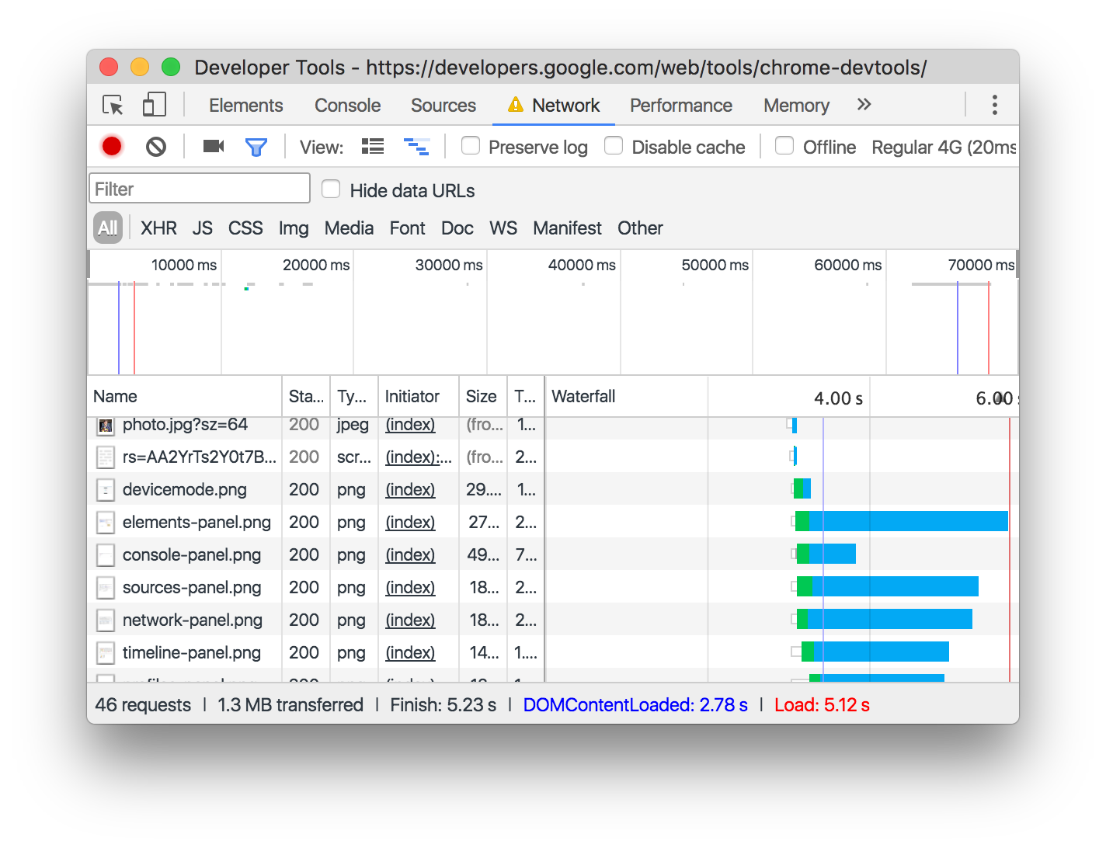The width and height of the screenshot is (1106, 848).
Task: Activate the inspect element picker icon
Action: 113,105
